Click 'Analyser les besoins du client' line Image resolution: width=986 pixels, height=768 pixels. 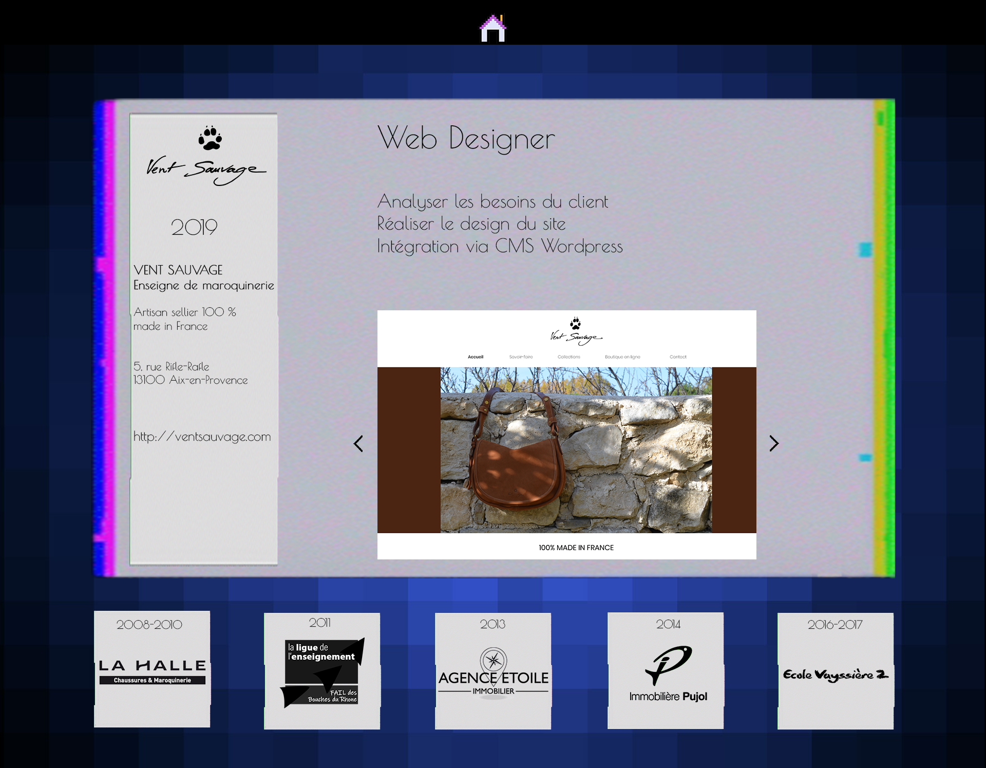click(492, 202)
